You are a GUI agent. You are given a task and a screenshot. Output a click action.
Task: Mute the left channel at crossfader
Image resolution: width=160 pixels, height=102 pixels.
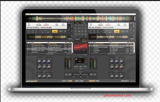coord(70,75)
